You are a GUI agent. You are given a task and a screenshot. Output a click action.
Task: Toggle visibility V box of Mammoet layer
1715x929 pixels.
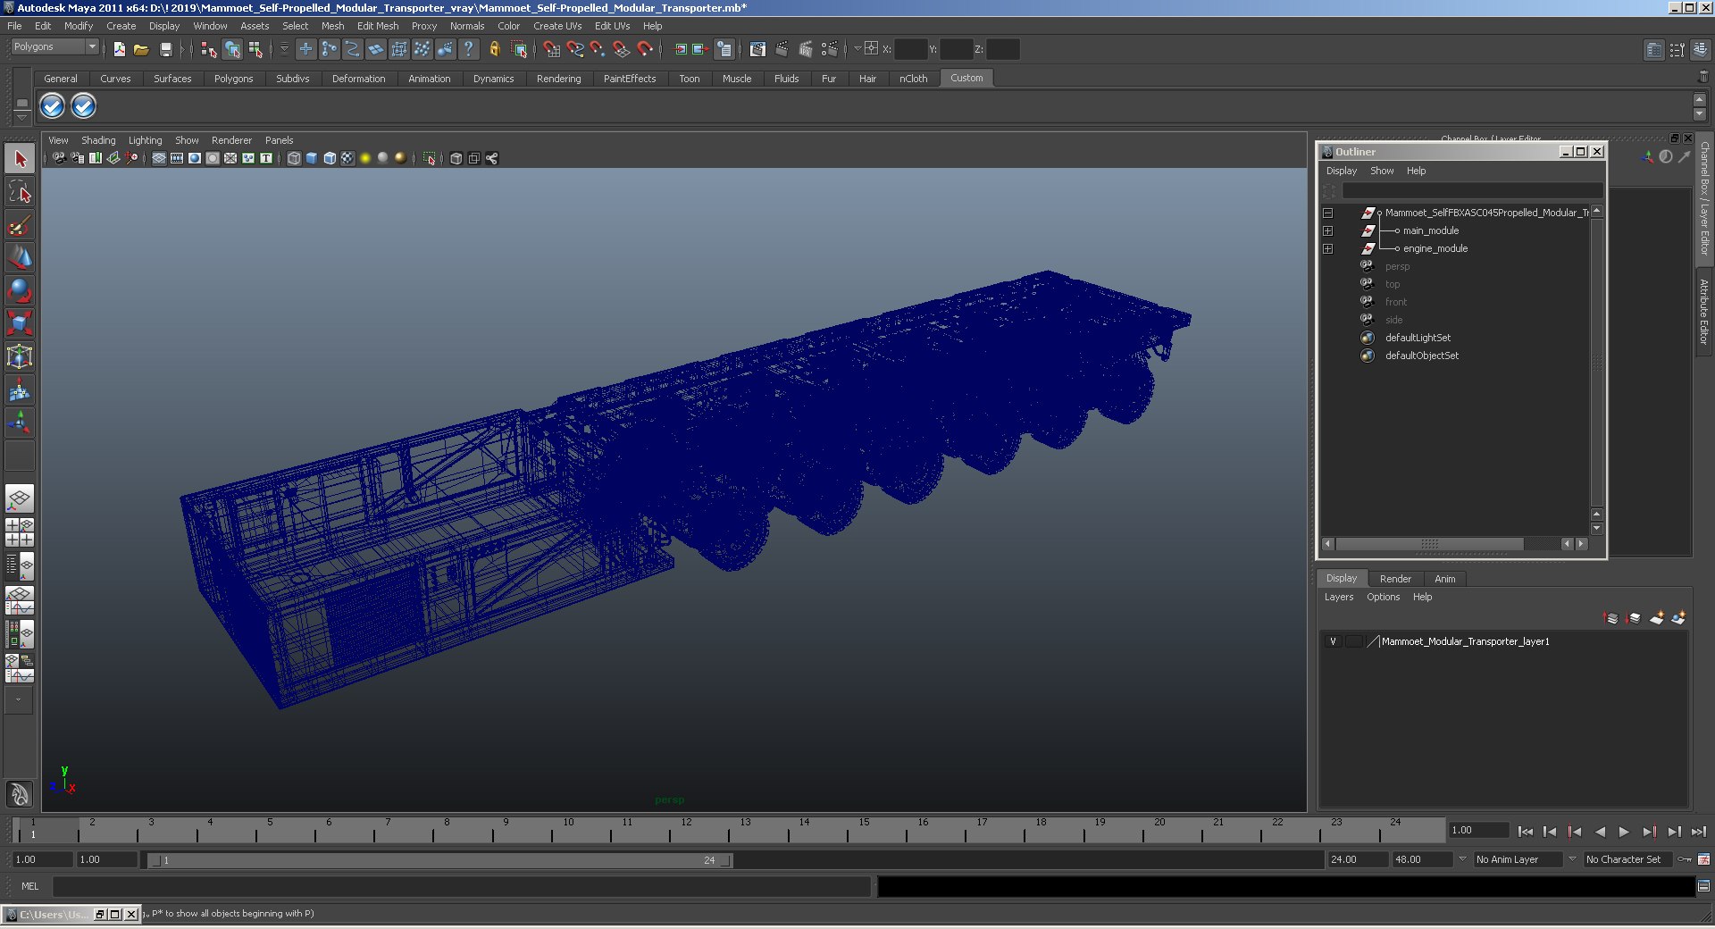click(x=1333, y=641)
